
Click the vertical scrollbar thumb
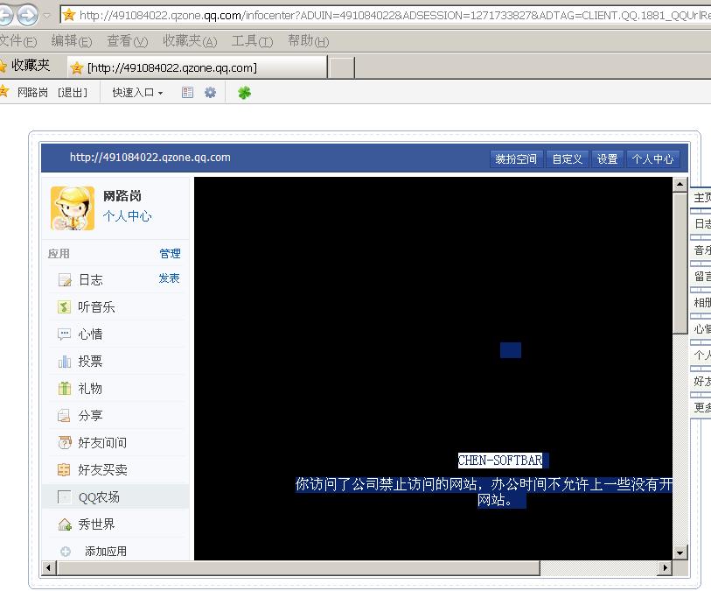[x=680, y=264]
